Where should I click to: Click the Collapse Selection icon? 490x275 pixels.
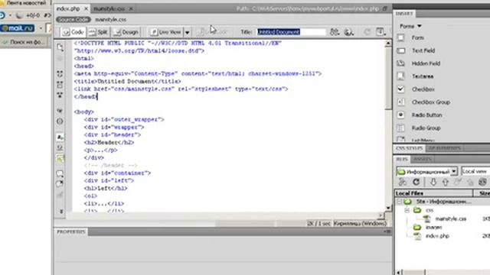tap(60, 85)
